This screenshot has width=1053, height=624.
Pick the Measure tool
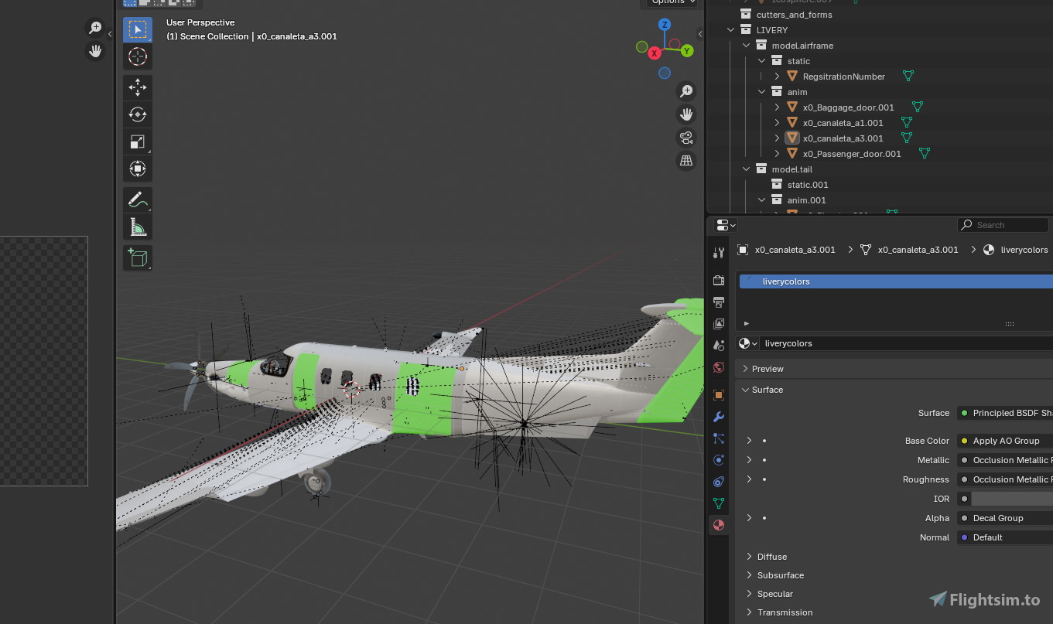pos(138,227)
